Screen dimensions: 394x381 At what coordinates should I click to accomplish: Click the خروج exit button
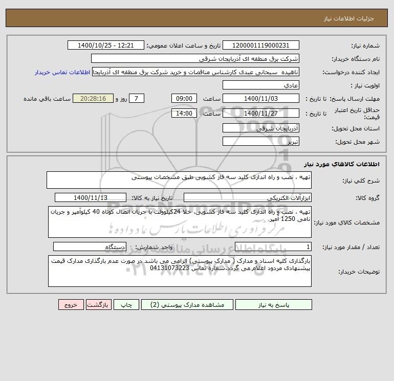71,305
